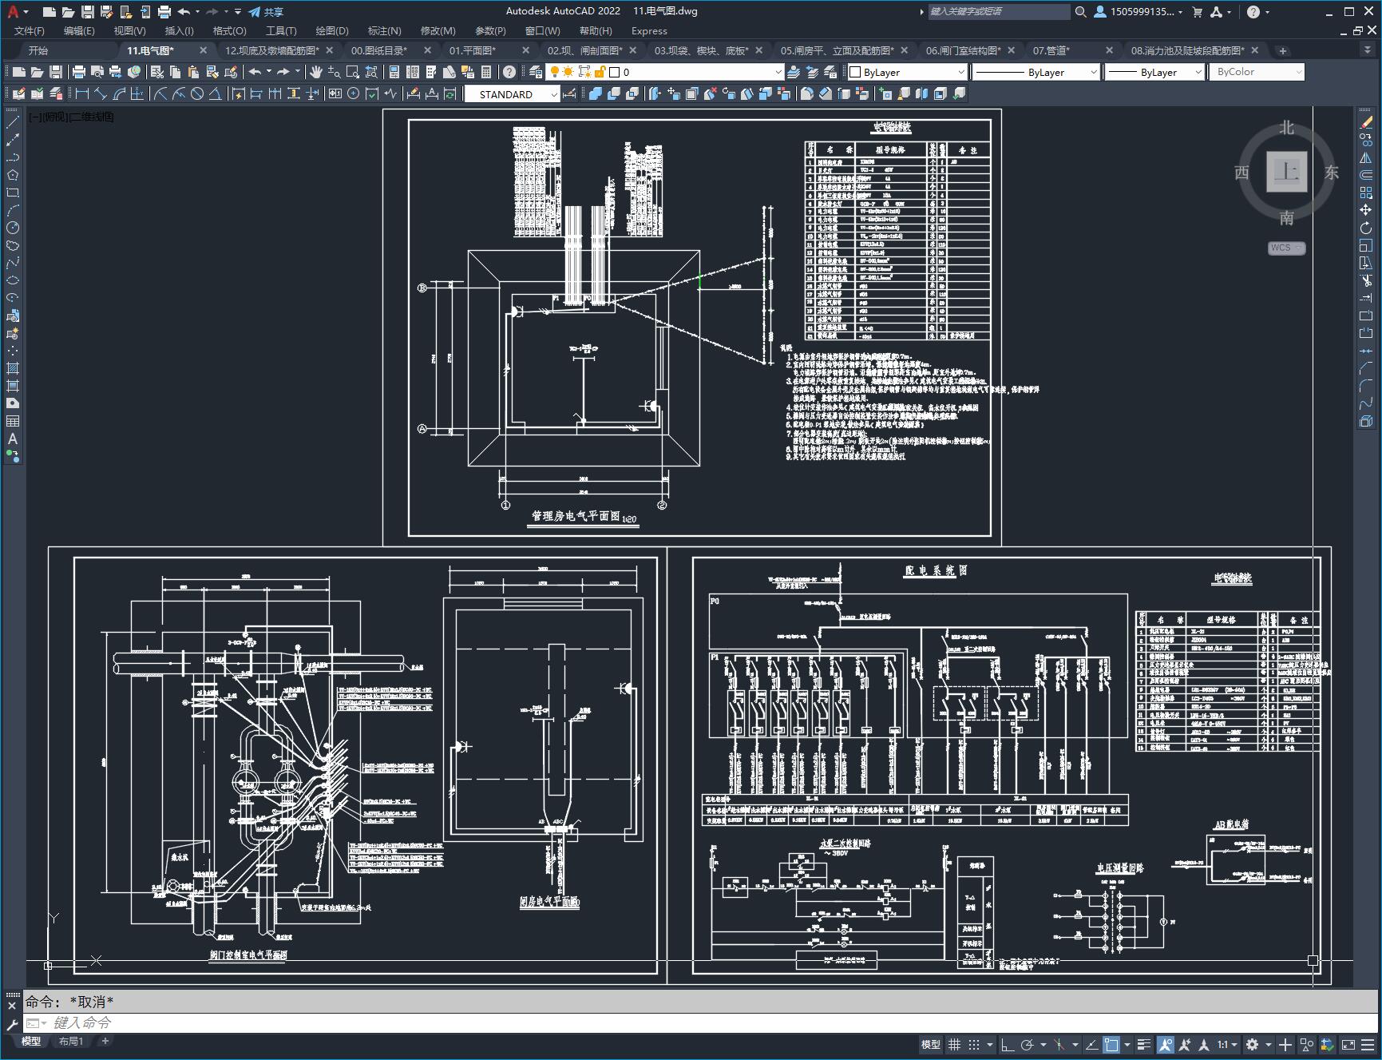Toggle Polar Tracking
The image size is (1382, 1060).
click(1028, 1044)
